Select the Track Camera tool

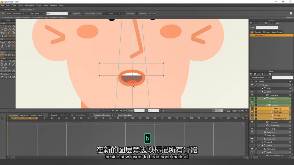point(2,71)
